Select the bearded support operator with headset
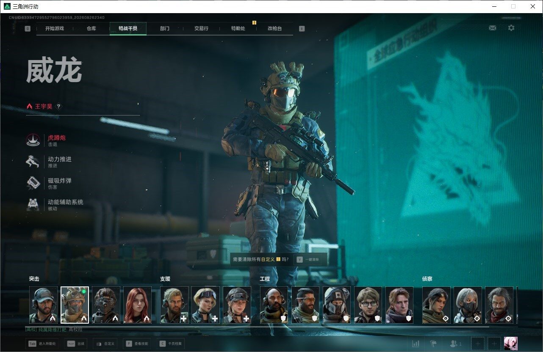Image resolution: width=543 pixels, height=352 pixels. point(174,305)
